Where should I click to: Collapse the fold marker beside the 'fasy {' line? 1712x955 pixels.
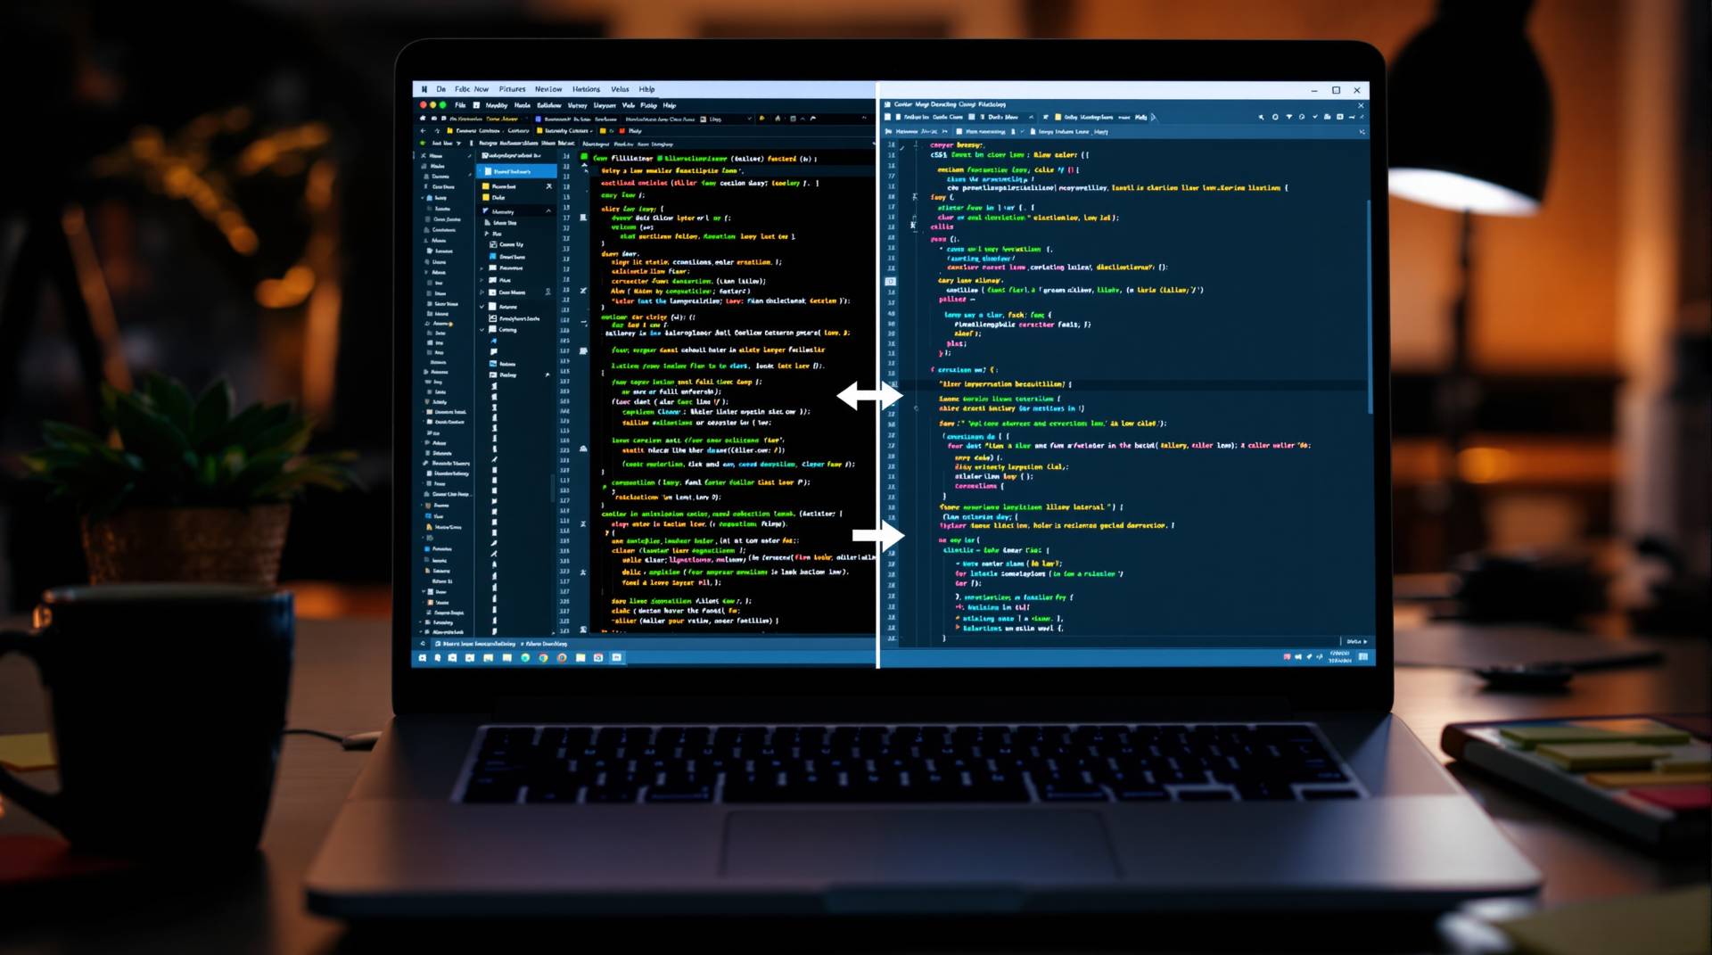click(915, 197)
